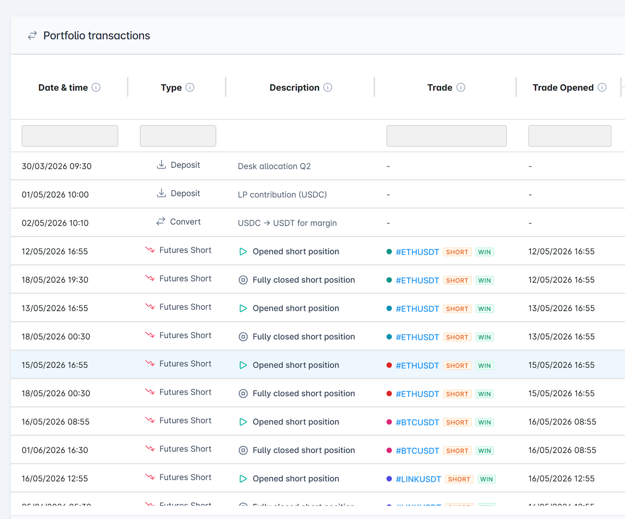Click the play icon on the 12/05/2026 16:55 opened-position row
This screenshot has height=519, width=625.
pos(243,252)
